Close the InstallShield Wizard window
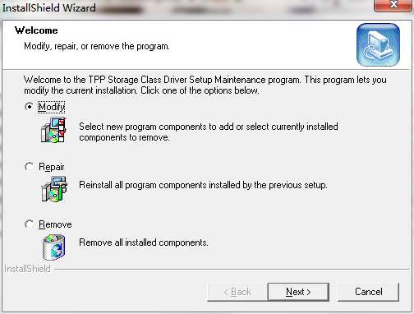Screen dimensions: 414x314 click(x=393, y=5)
